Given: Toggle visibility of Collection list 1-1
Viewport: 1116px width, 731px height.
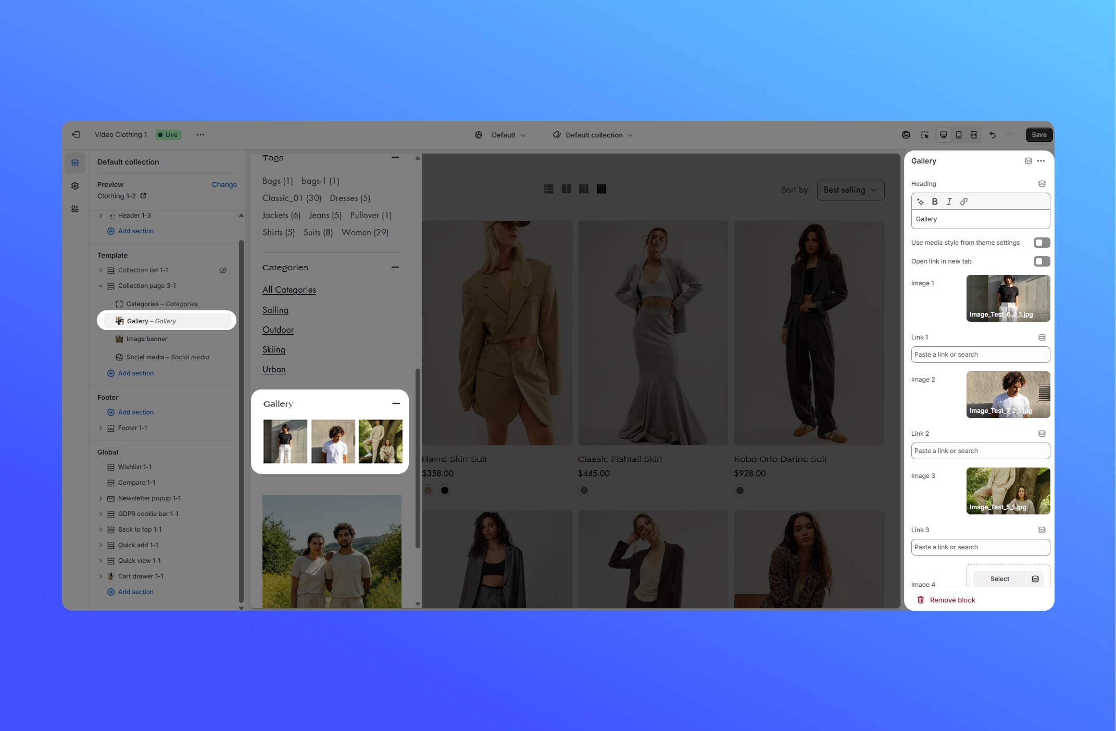Looking at the screenshot, I should (x=223, y=270).
